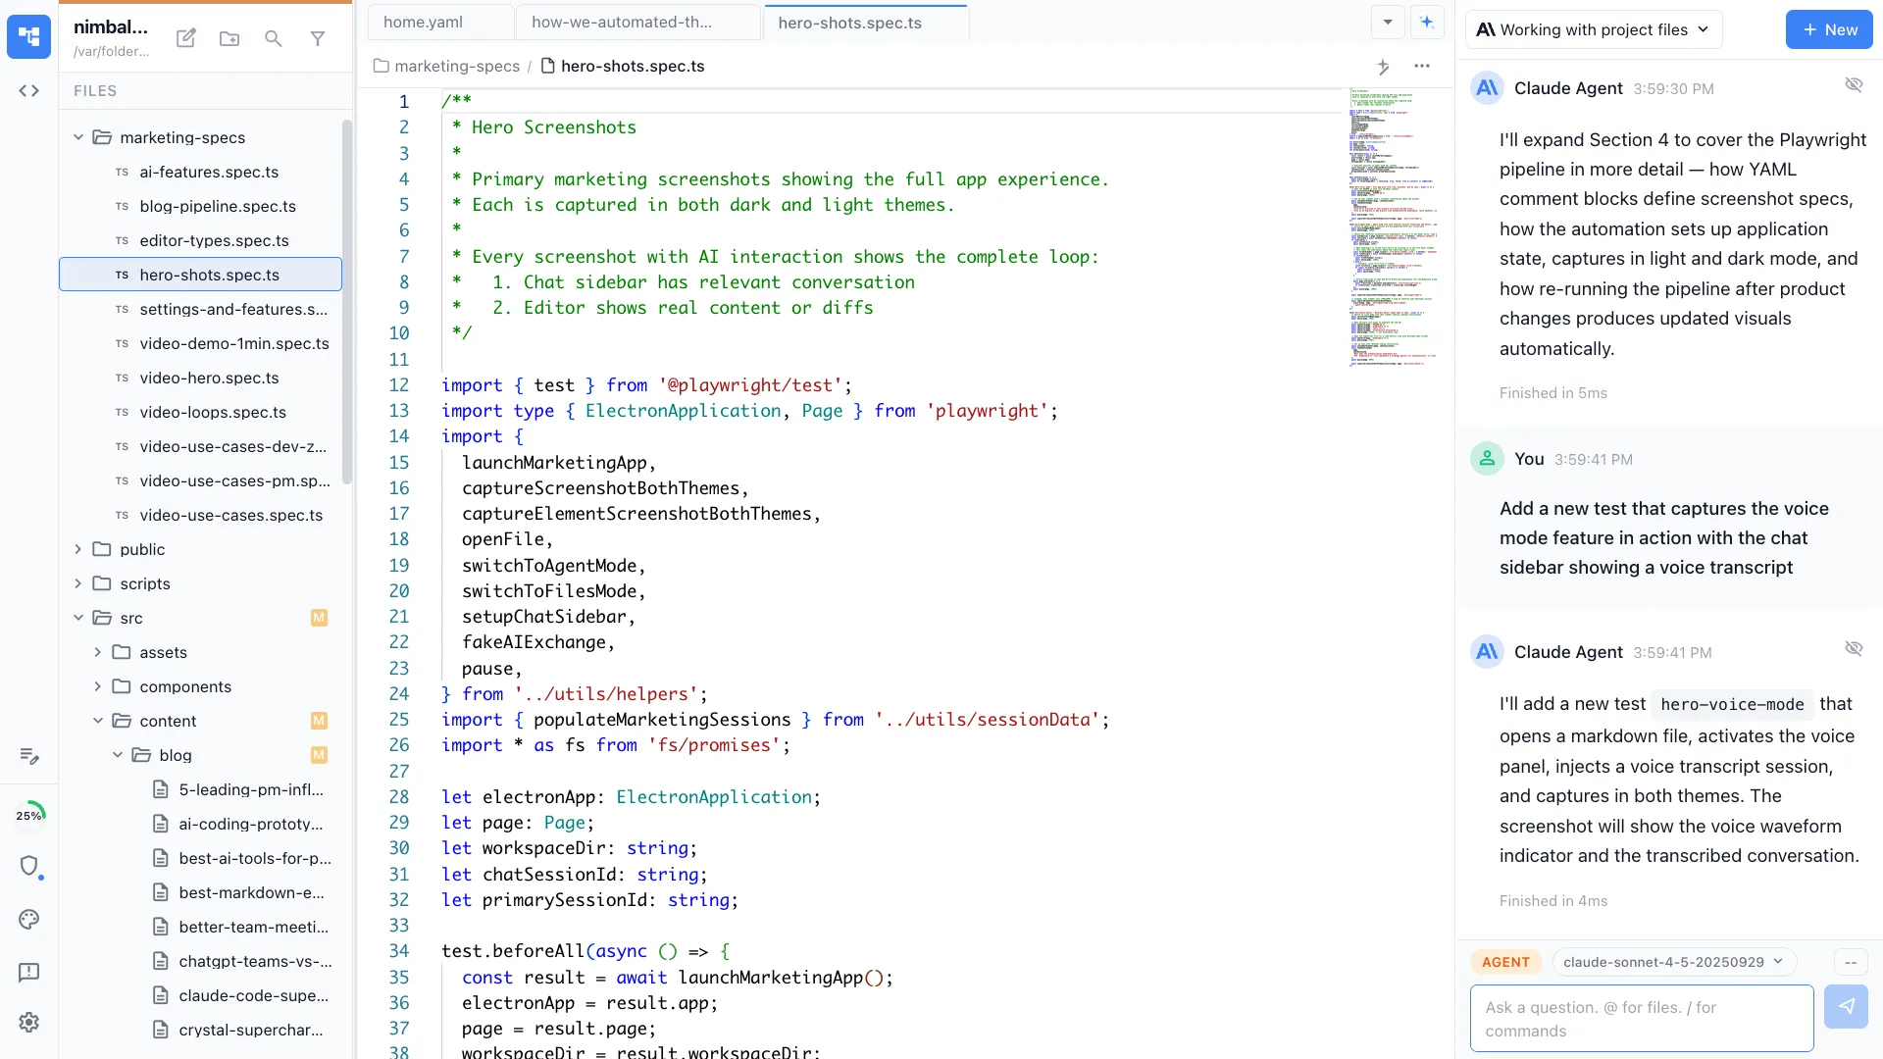The width and height of the screenshot is (1883, 1059).
Task: Expand the public folder
Action: click(78, 549)
